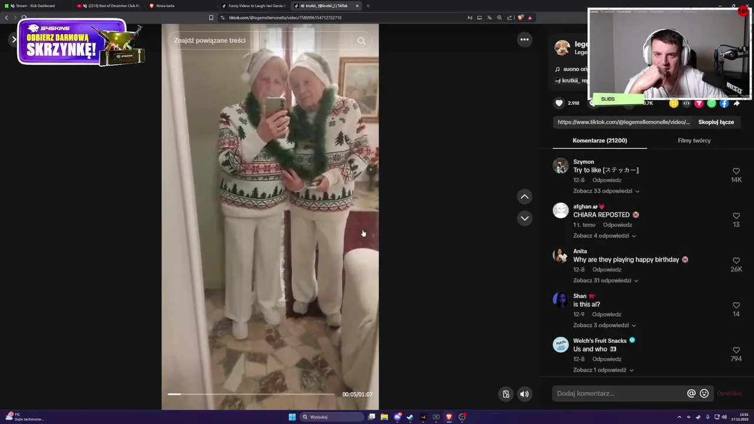Open the Brave Shields icon

[520, 18]
